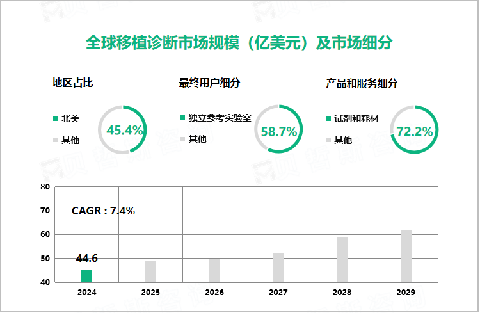Image resolution: width=480 pixels, height=313 pixels.
Task: Click the 2024 axis label
Action: pos(86,293)
